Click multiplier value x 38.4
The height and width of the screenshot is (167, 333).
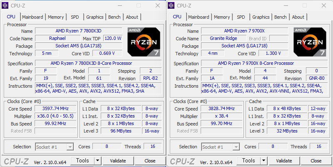pyautogui.click(x=221, y=116)
